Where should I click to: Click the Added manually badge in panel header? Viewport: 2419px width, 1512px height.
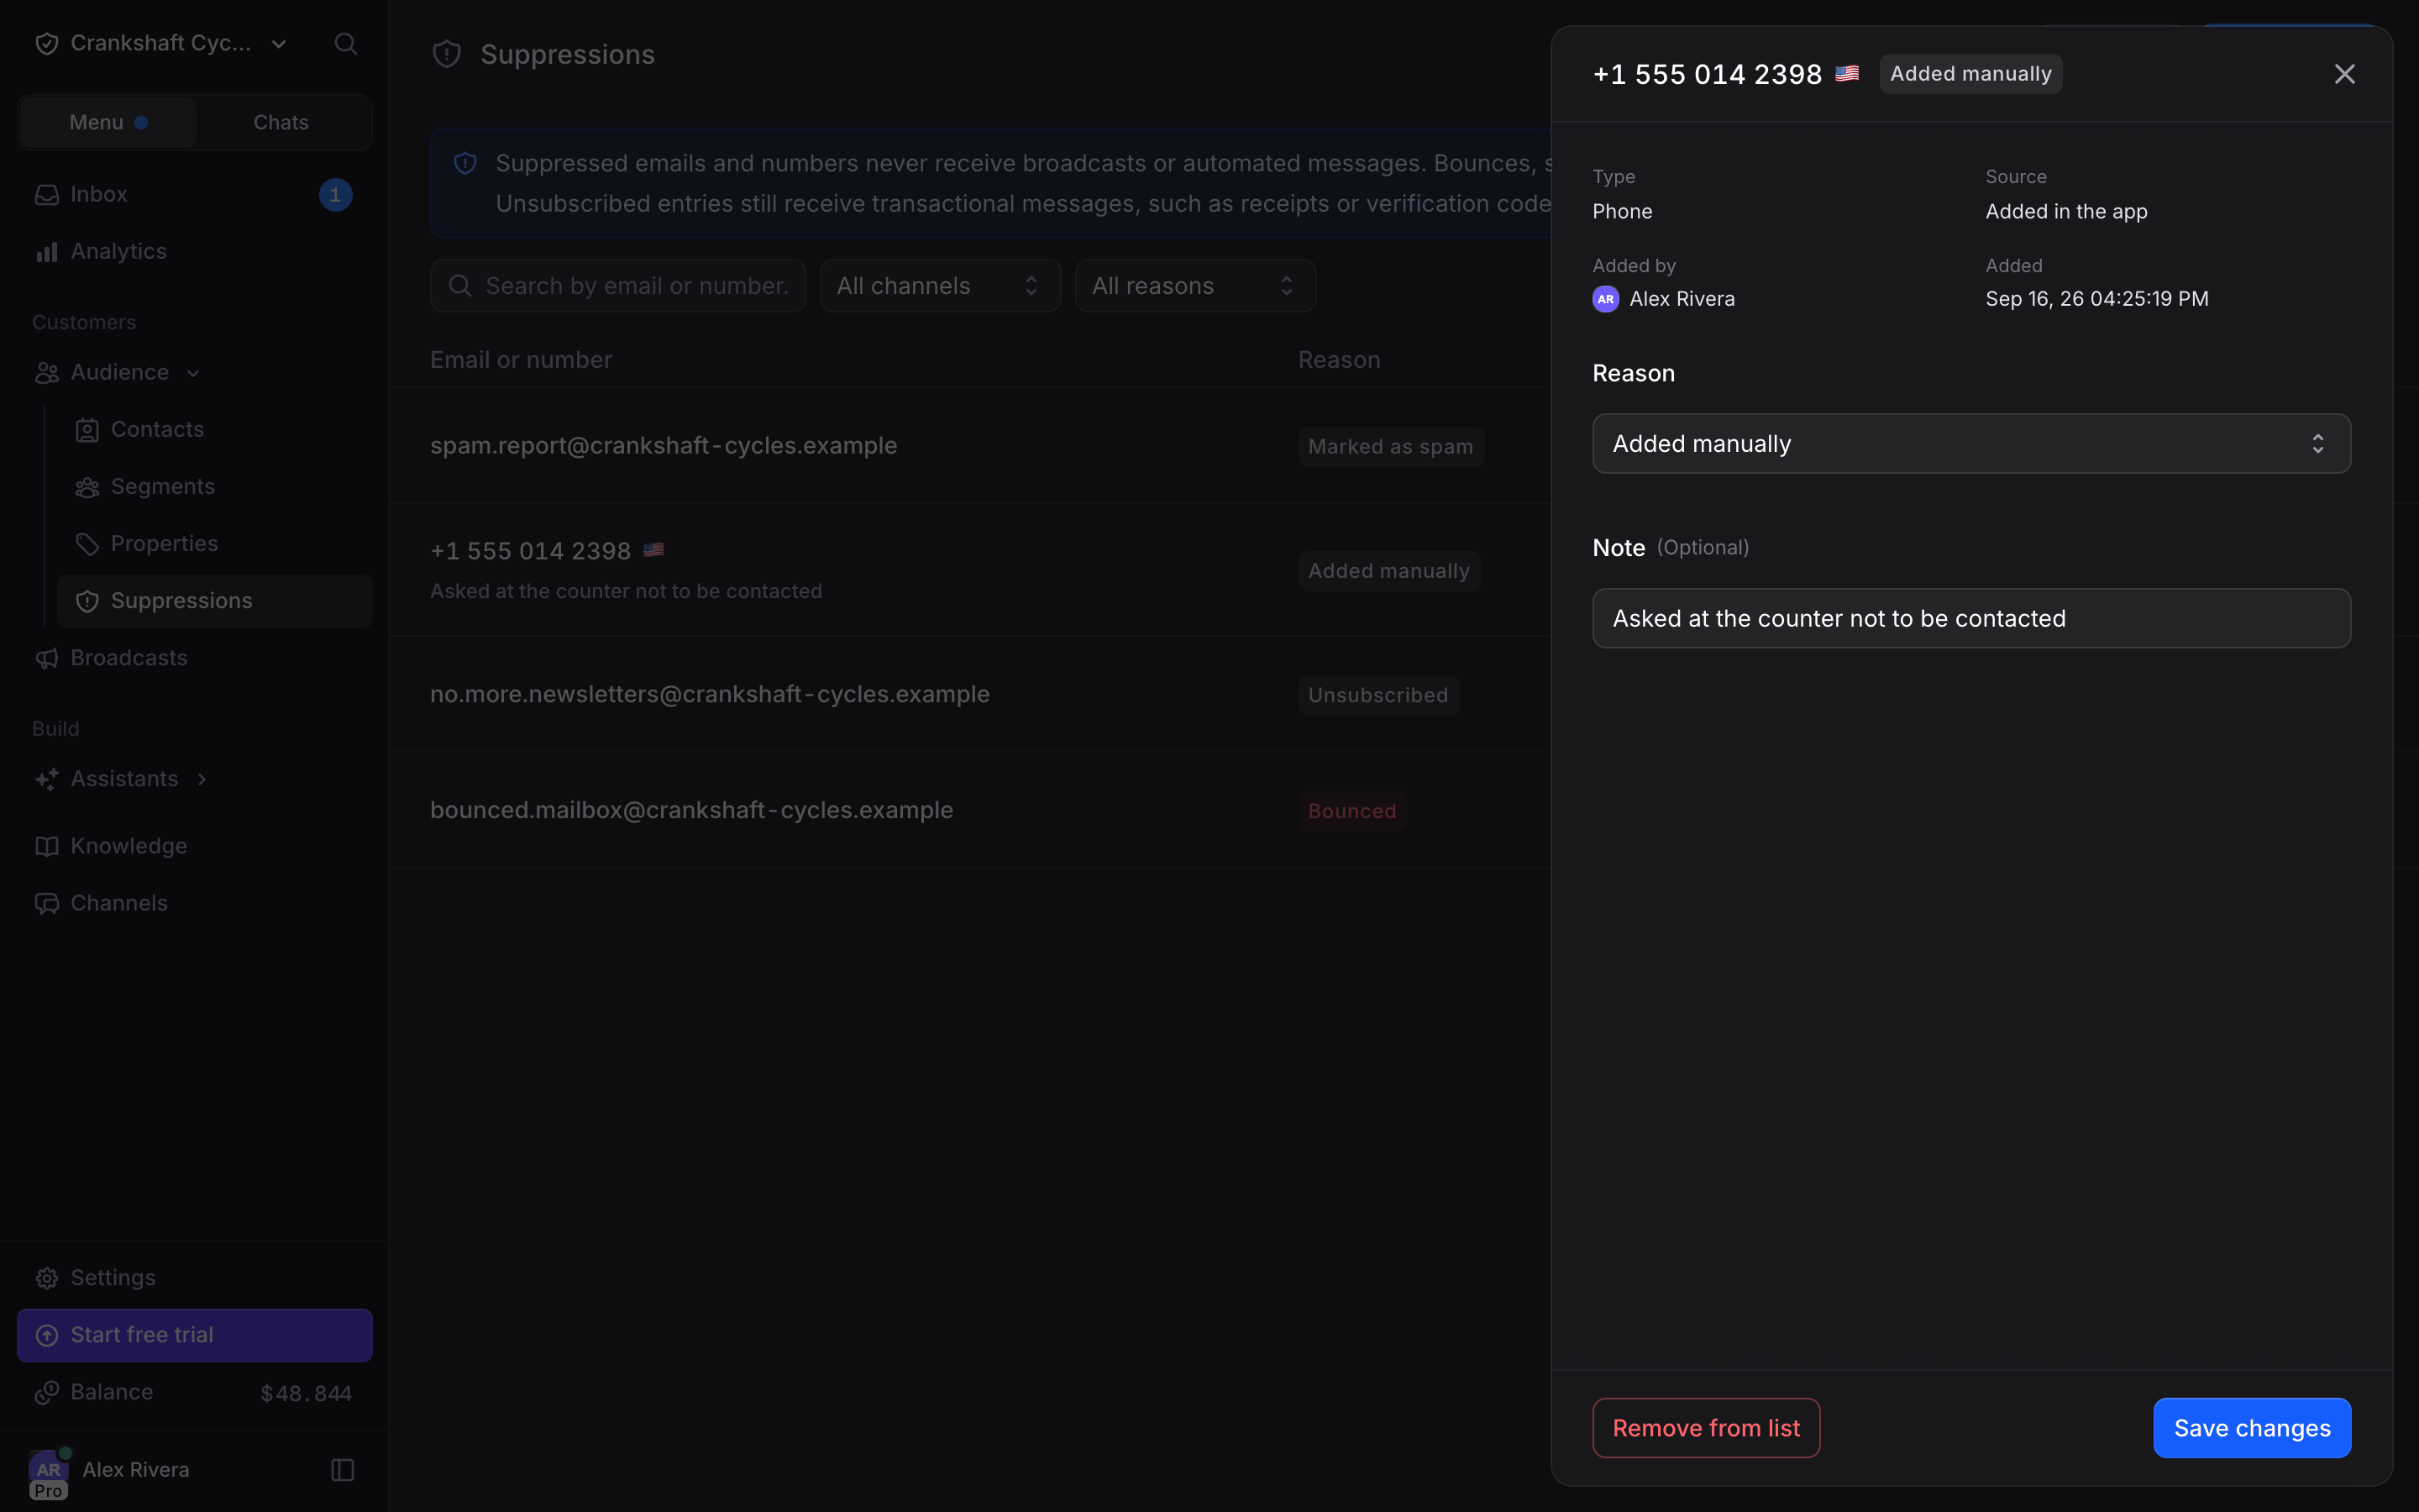(x=1970, y=74)
